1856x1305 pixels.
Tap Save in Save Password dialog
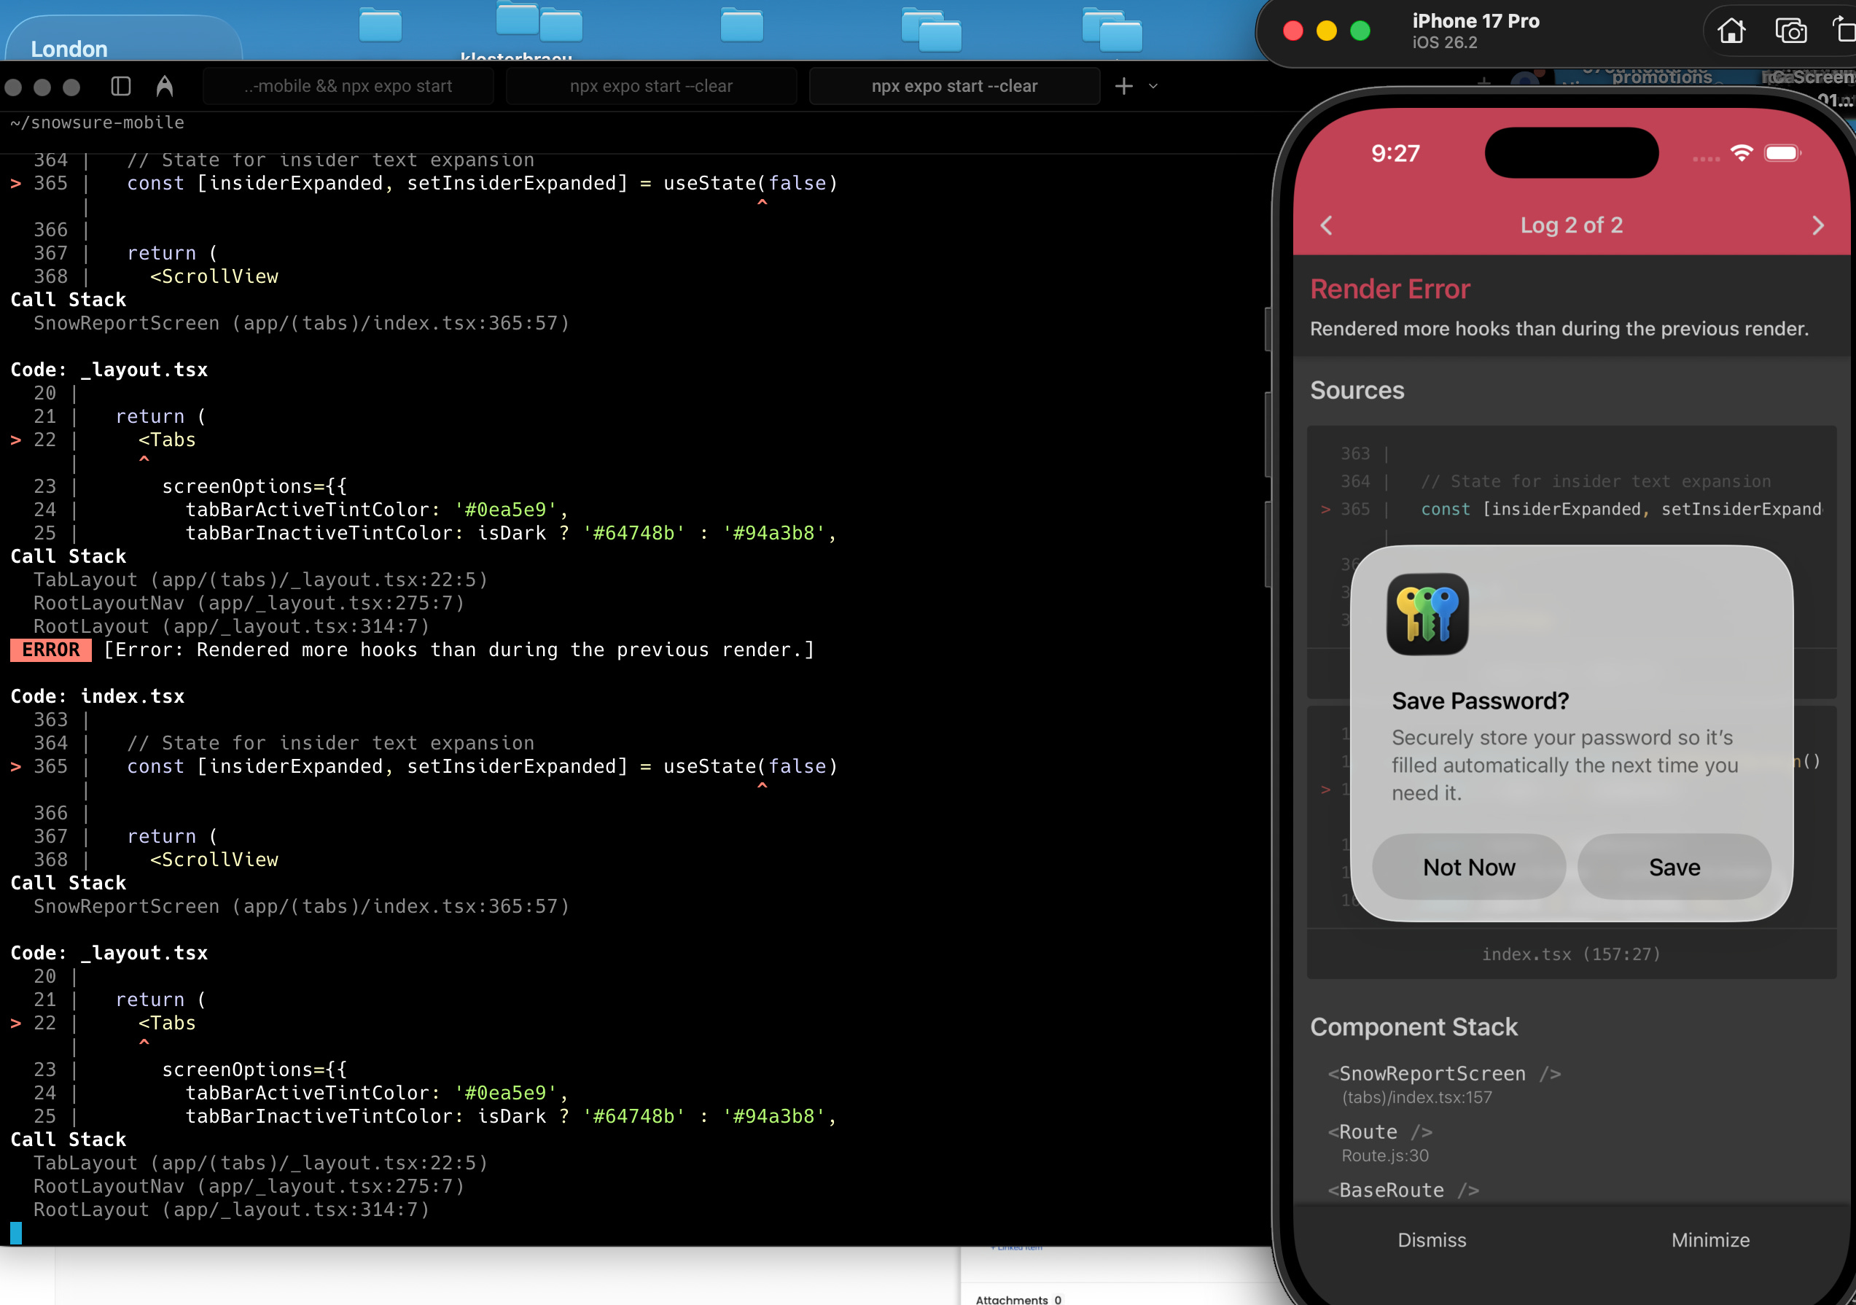(x=1674, y=867)
